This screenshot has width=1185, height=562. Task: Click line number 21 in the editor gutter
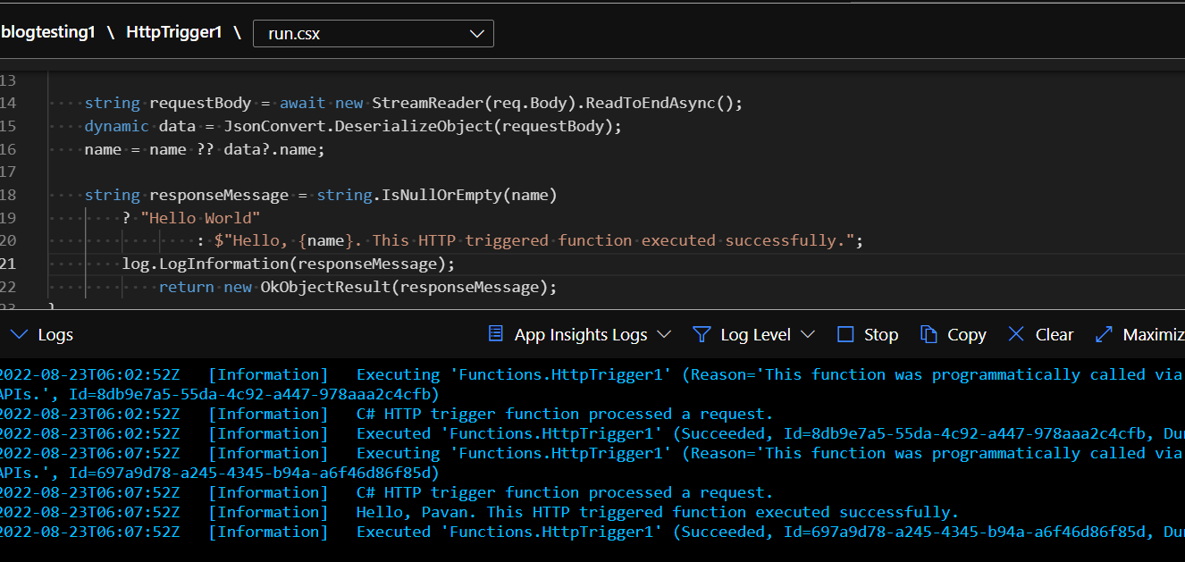[8, 264]
